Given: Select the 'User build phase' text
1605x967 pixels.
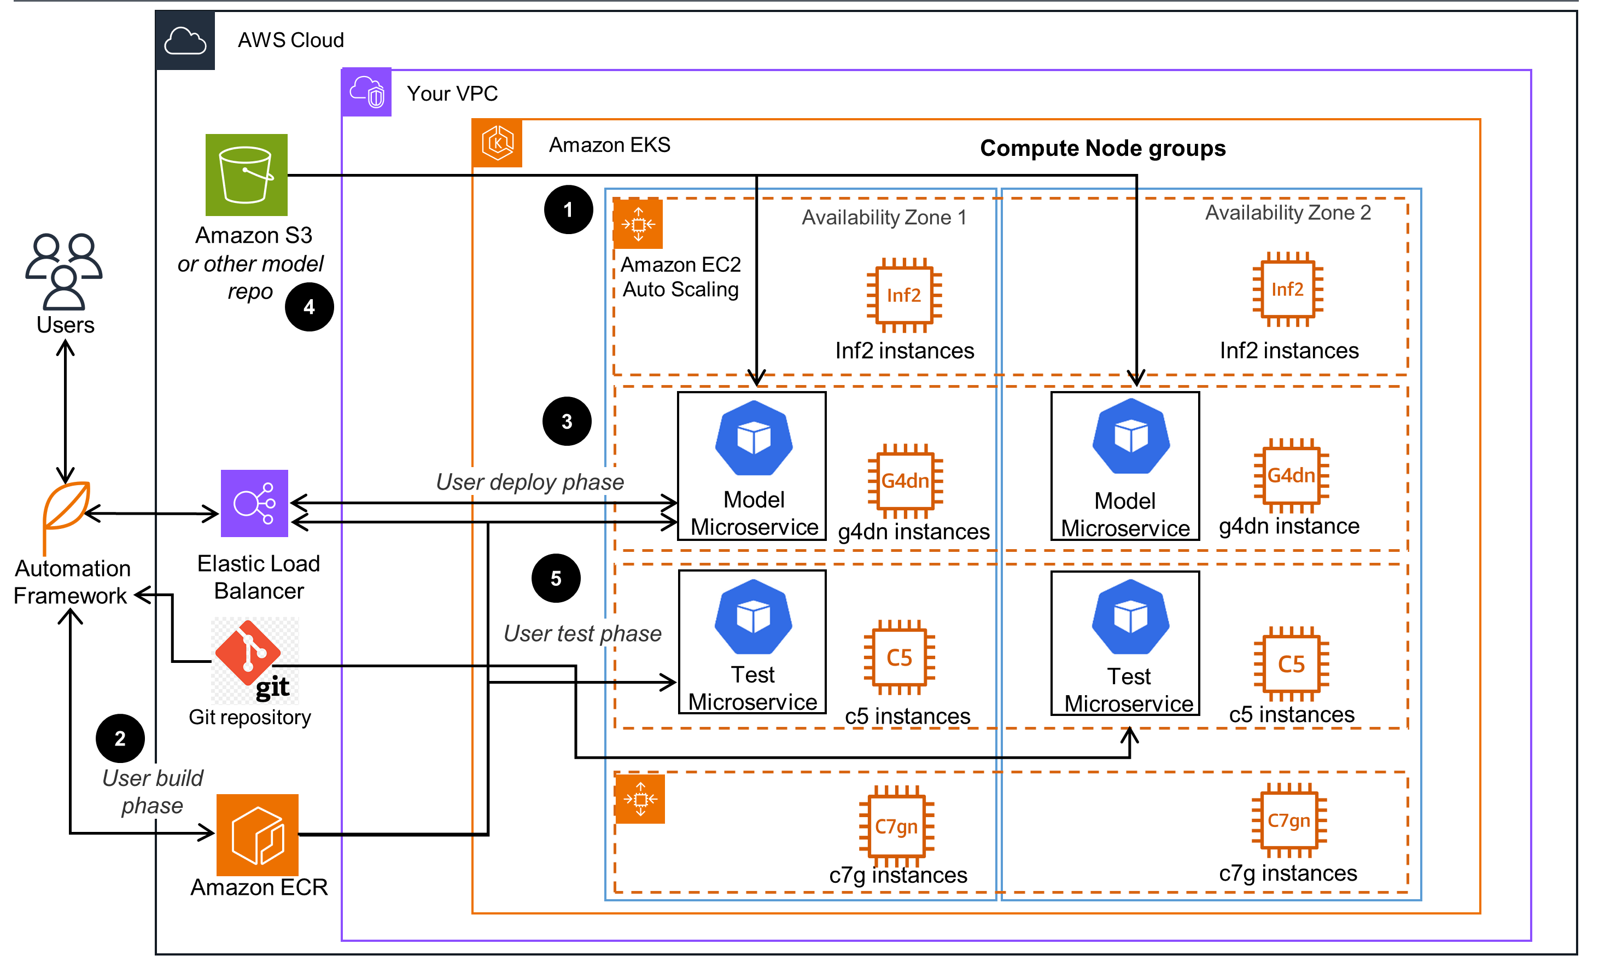Looking at the screenshot, I should click(153, 792).
